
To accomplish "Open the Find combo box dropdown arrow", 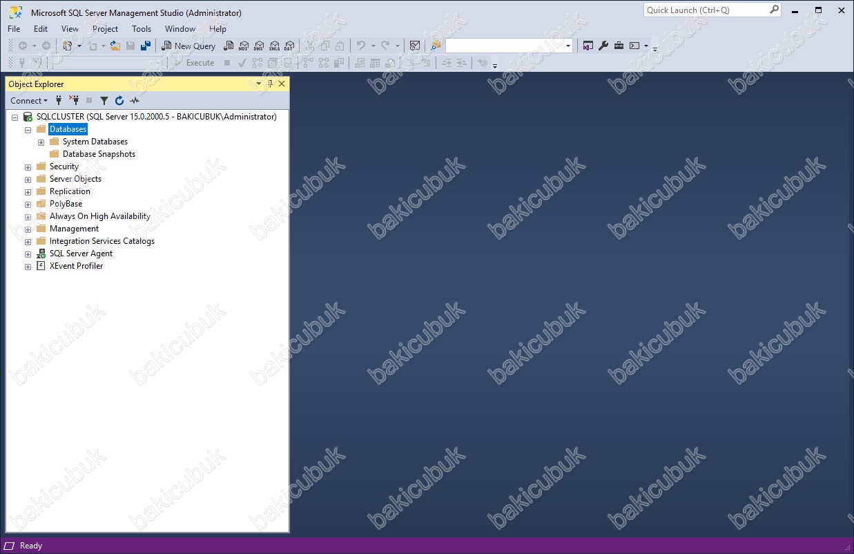I will [x=568, y=46].
